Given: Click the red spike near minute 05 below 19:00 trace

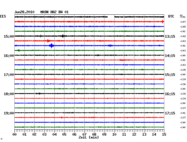Looking at the screenshot, I should coord(62,118).
